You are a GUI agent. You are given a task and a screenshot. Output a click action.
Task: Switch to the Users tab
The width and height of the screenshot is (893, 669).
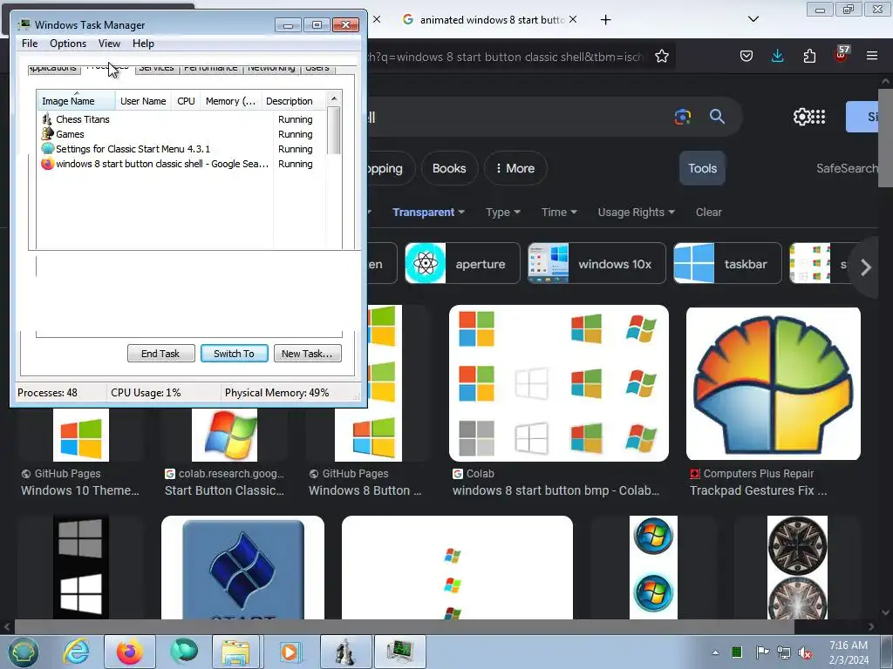317,68
